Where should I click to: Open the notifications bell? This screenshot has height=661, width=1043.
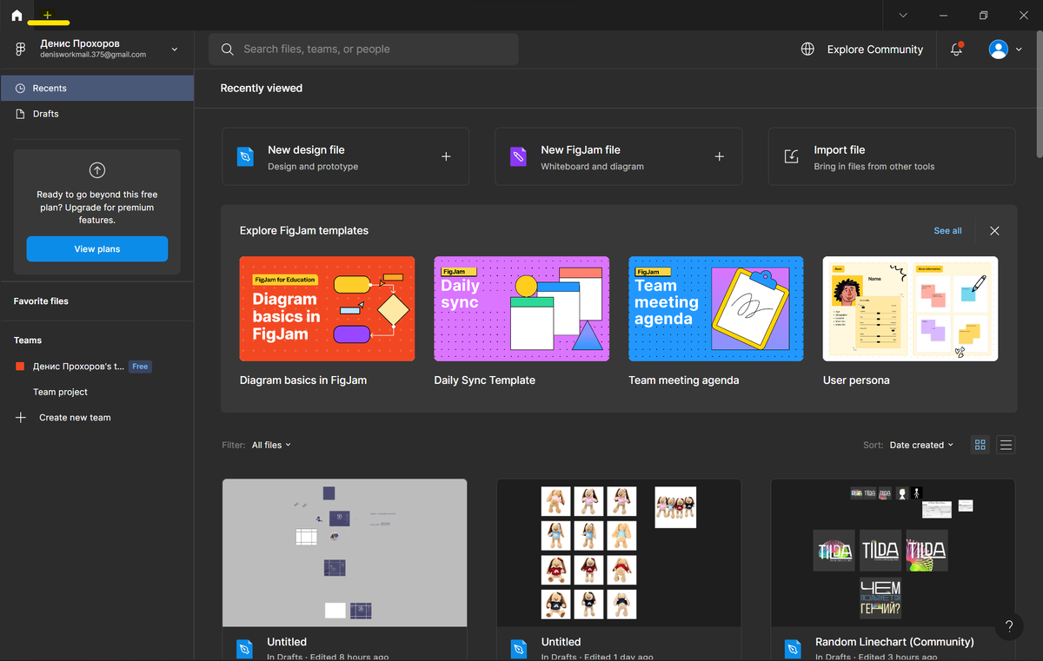coord(956,50)
